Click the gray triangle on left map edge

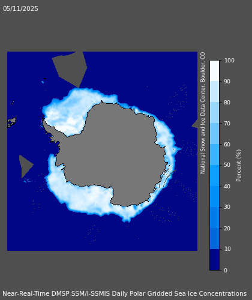(26, 166)
